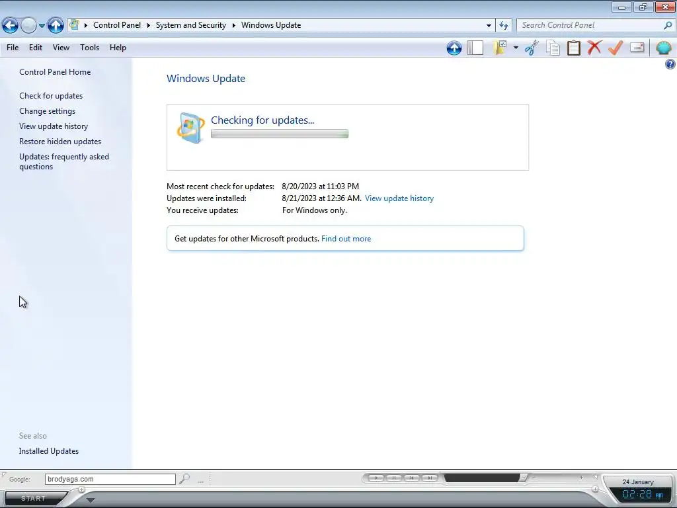The image size is (677, 508).
Task: Open Installed Updates under See also
Action: pos(49,451)
